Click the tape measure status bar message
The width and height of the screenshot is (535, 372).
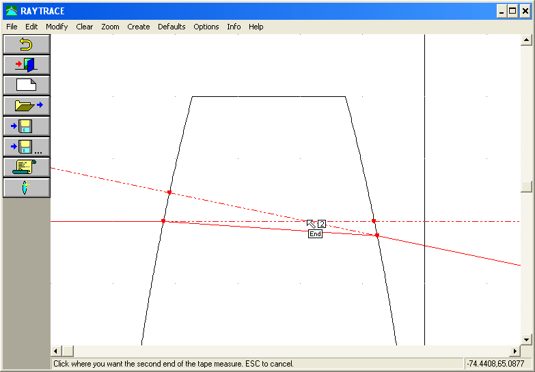pyautogui.click(x=174, y=364)
